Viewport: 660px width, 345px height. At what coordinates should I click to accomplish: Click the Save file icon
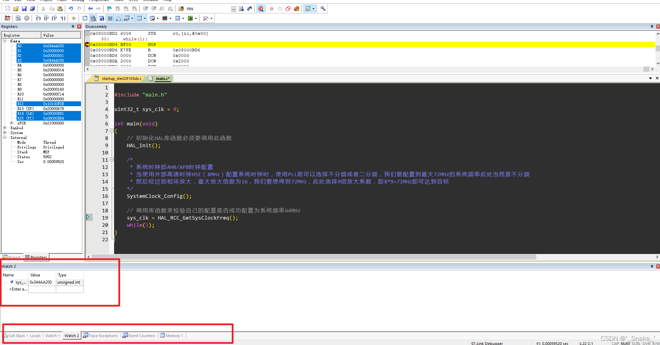tap(24, 9)
